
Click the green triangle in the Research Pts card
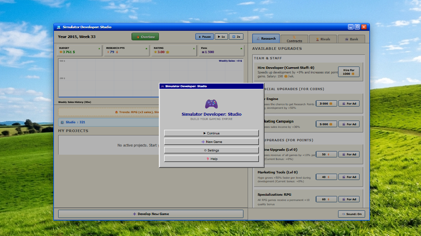pos(147,48)
